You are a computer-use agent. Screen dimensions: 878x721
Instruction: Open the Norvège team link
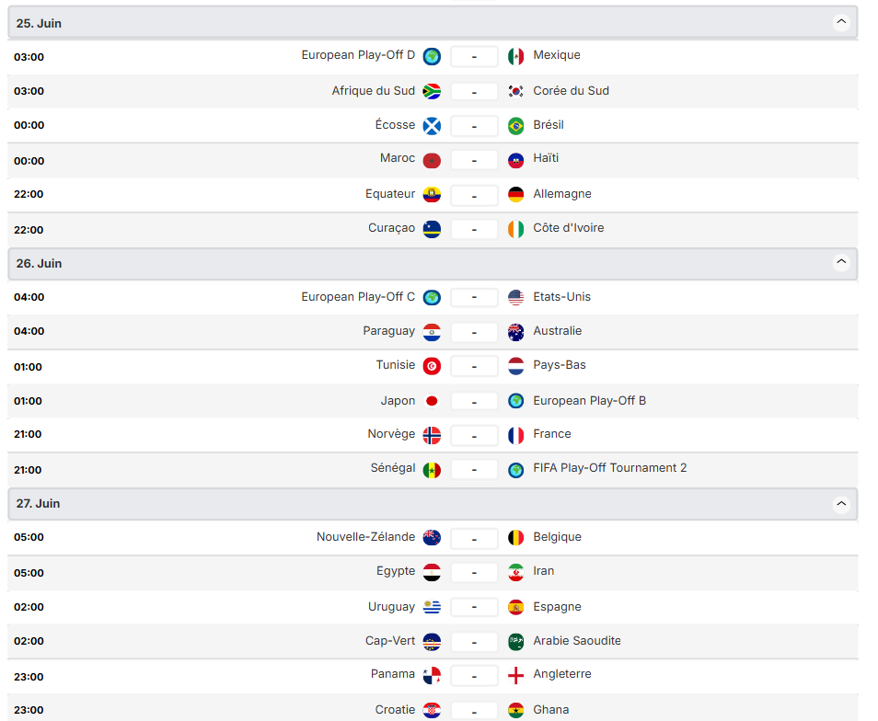391,434
